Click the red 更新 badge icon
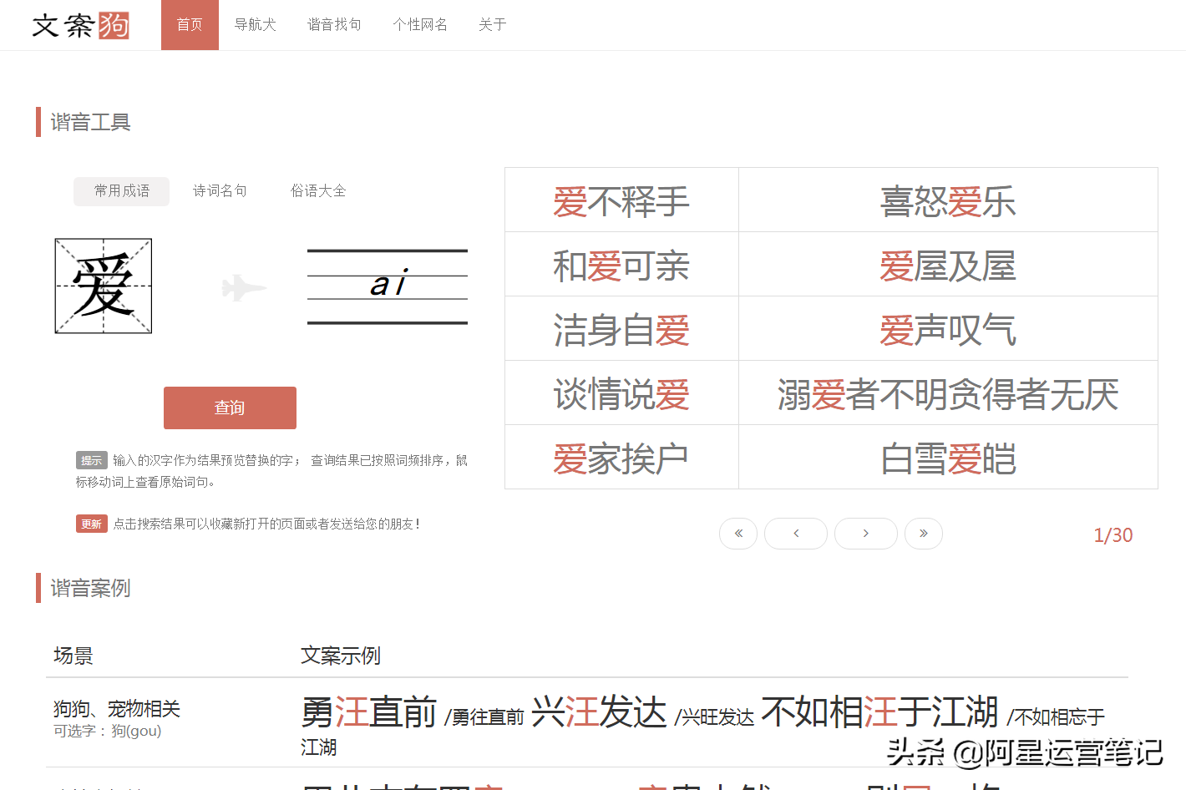This screenshot has width=1186, height=790. pos(91,524)
